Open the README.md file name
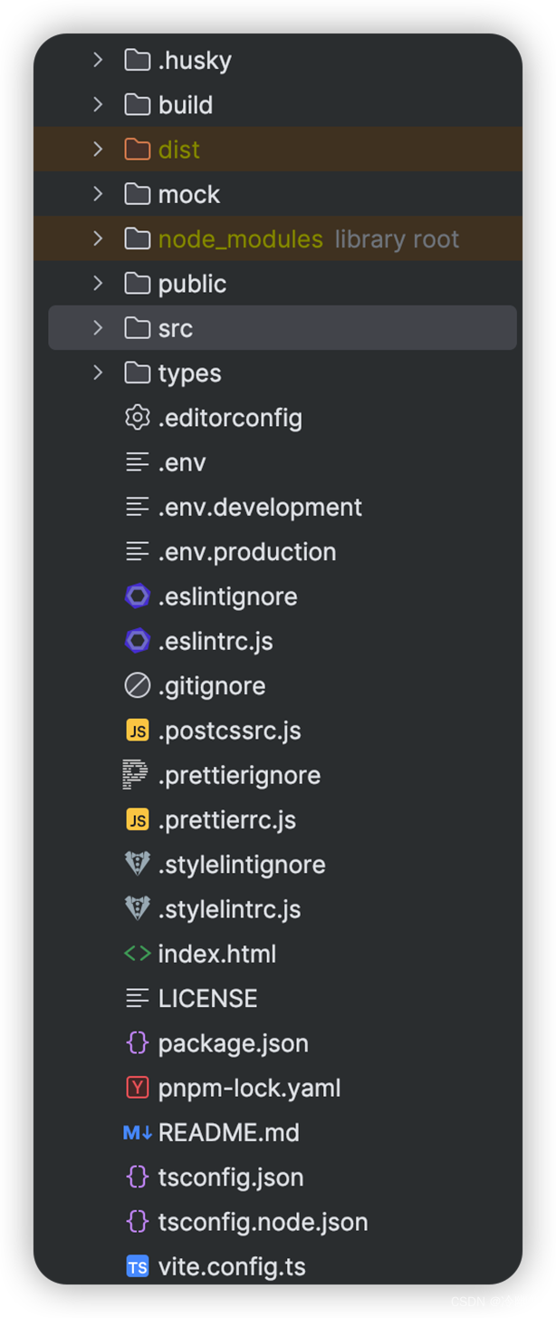 [x=229, y=1133]
